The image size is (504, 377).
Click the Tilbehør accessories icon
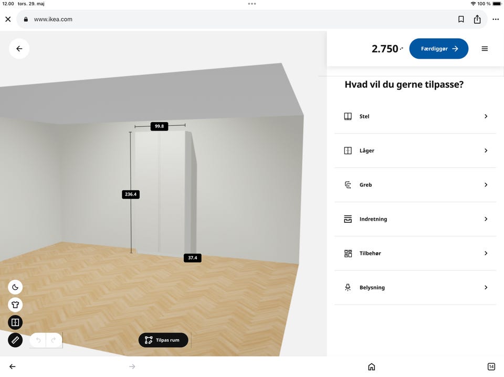tap(348, 253)
